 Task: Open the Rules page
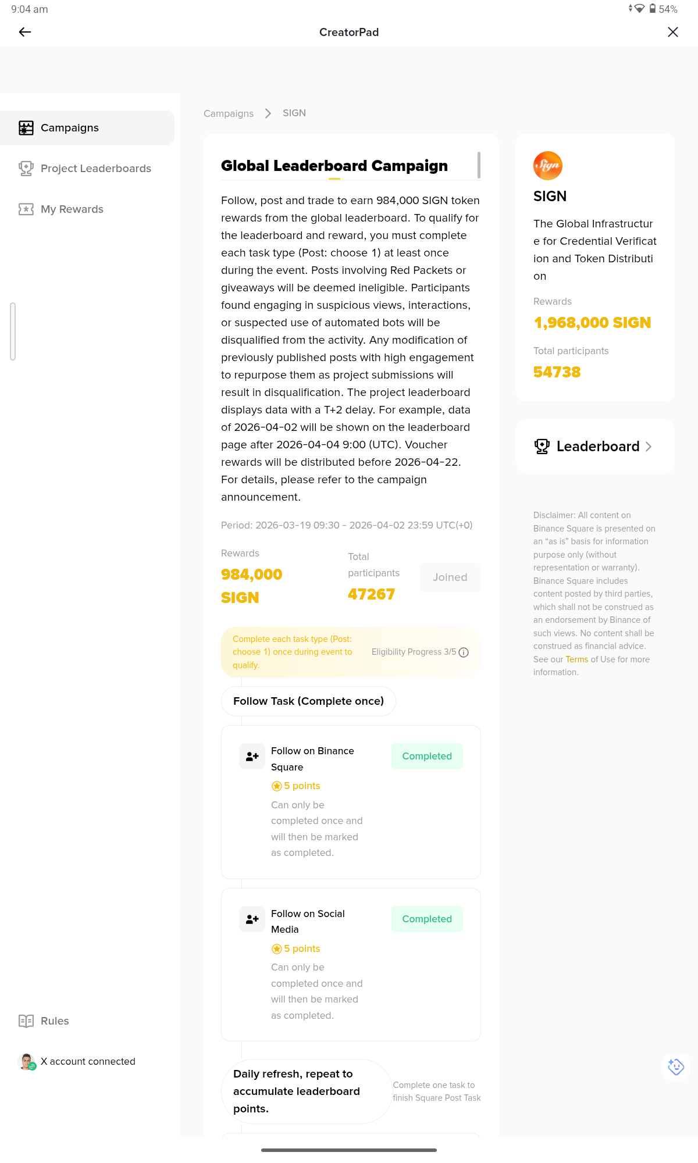pyautogui.click(x=54, y=1021)
